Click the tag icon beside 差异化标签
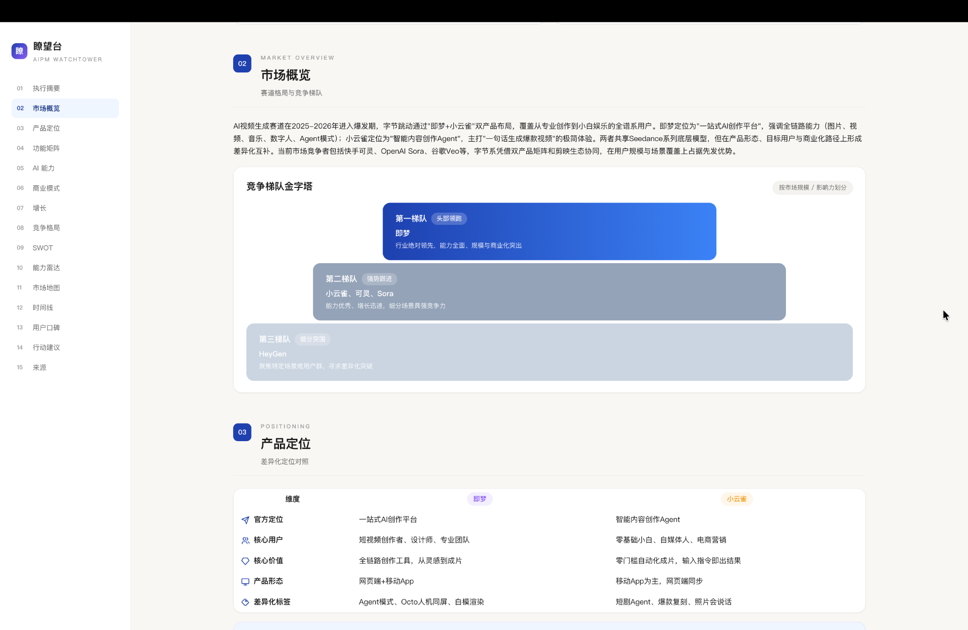 click(x=245, y=602)
